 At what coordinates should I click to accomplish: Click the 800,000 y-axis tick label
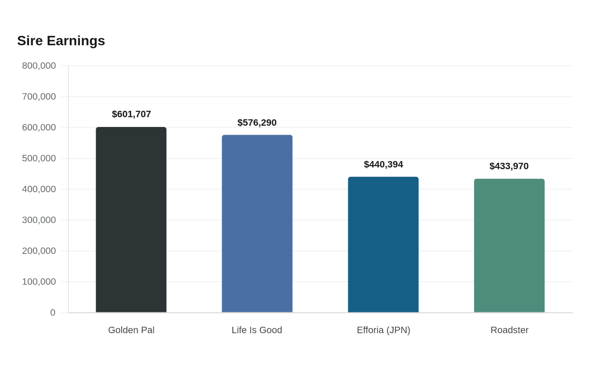39,66
